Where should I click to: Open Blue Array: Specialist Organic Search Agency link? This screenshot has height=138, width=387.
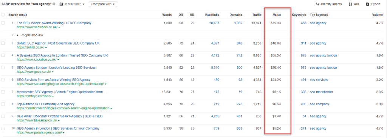point(60,116)
